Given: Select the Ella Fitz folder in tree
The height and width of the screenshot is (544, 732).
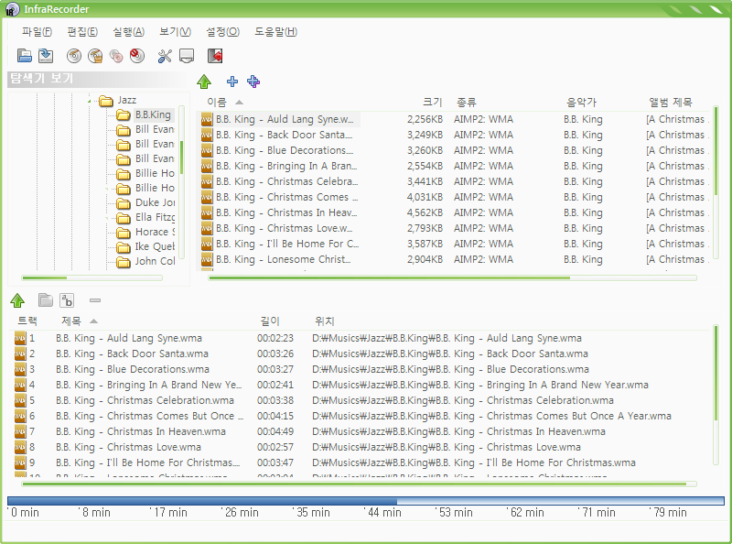Looking at the screenshot, I should tap(155, 217).
